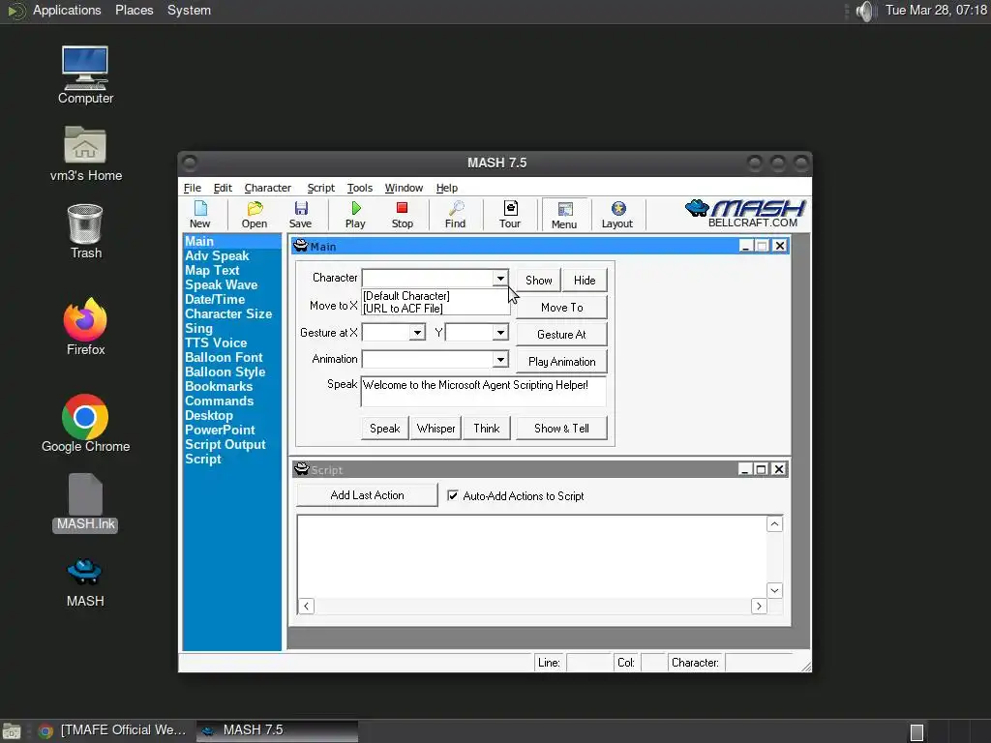Select Script Output in the sidebar
Image resolution: width=991 pixels, height=743 pixels.
coord(225,445)
